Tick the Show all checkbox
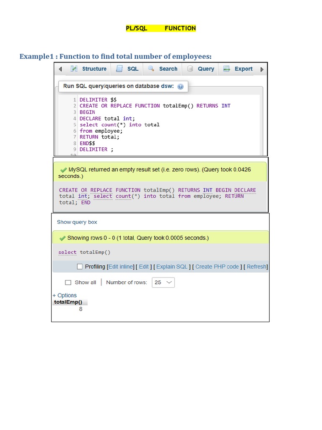This screenshot has height=430, width=322. click(68, 283)
